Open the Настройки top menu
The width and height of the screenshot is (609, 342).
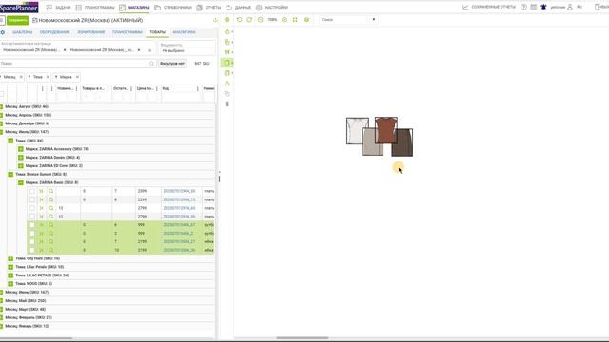pyautogui.click(x=272, y=8)
